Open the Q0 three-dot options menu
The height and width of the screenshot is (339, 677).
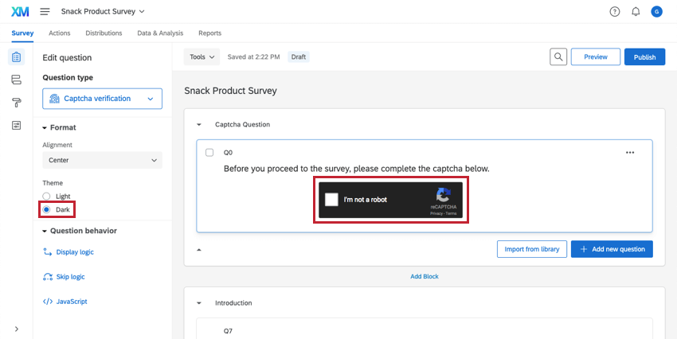(x=630, y=152)
